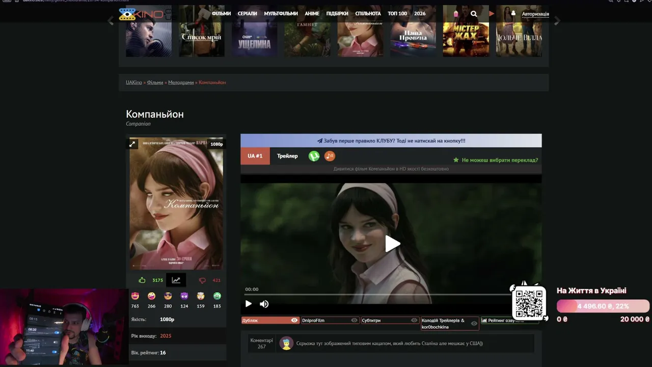
Task: Click the user profile icon by Авторизація
Action: coord(513,13)
